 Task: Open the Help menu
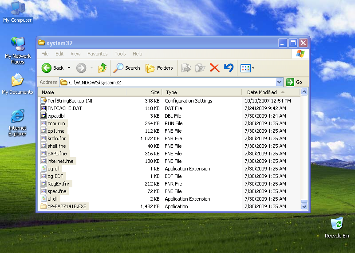point(137,54)
